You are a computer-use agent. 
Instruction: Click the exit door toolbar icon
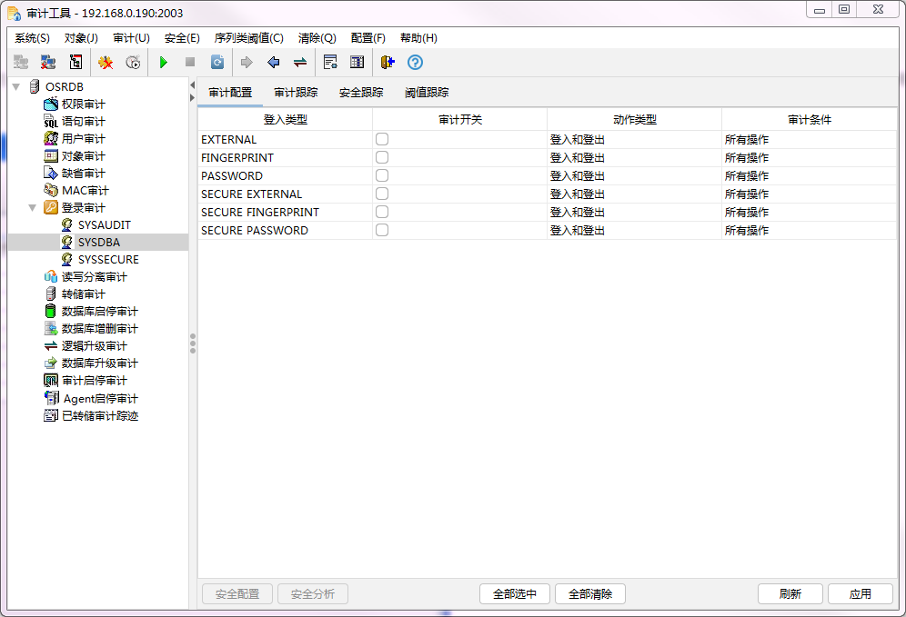click(x=386, y=62)
